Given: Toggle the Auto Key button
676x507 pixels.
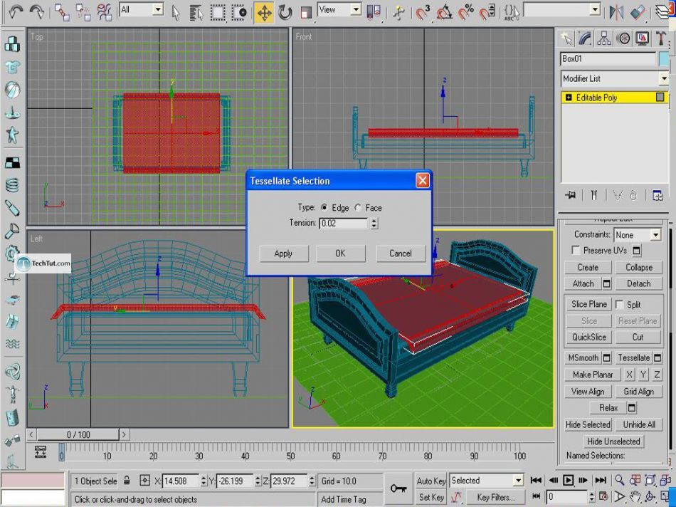Looking at the screenshot, I should [x=431, y=481].
